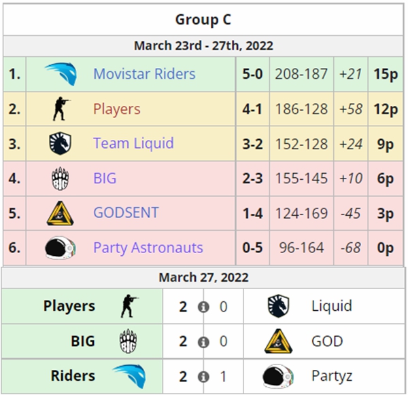408x395 pixels.
Task: Click the Riders name in match list
Action: (73, 376)
